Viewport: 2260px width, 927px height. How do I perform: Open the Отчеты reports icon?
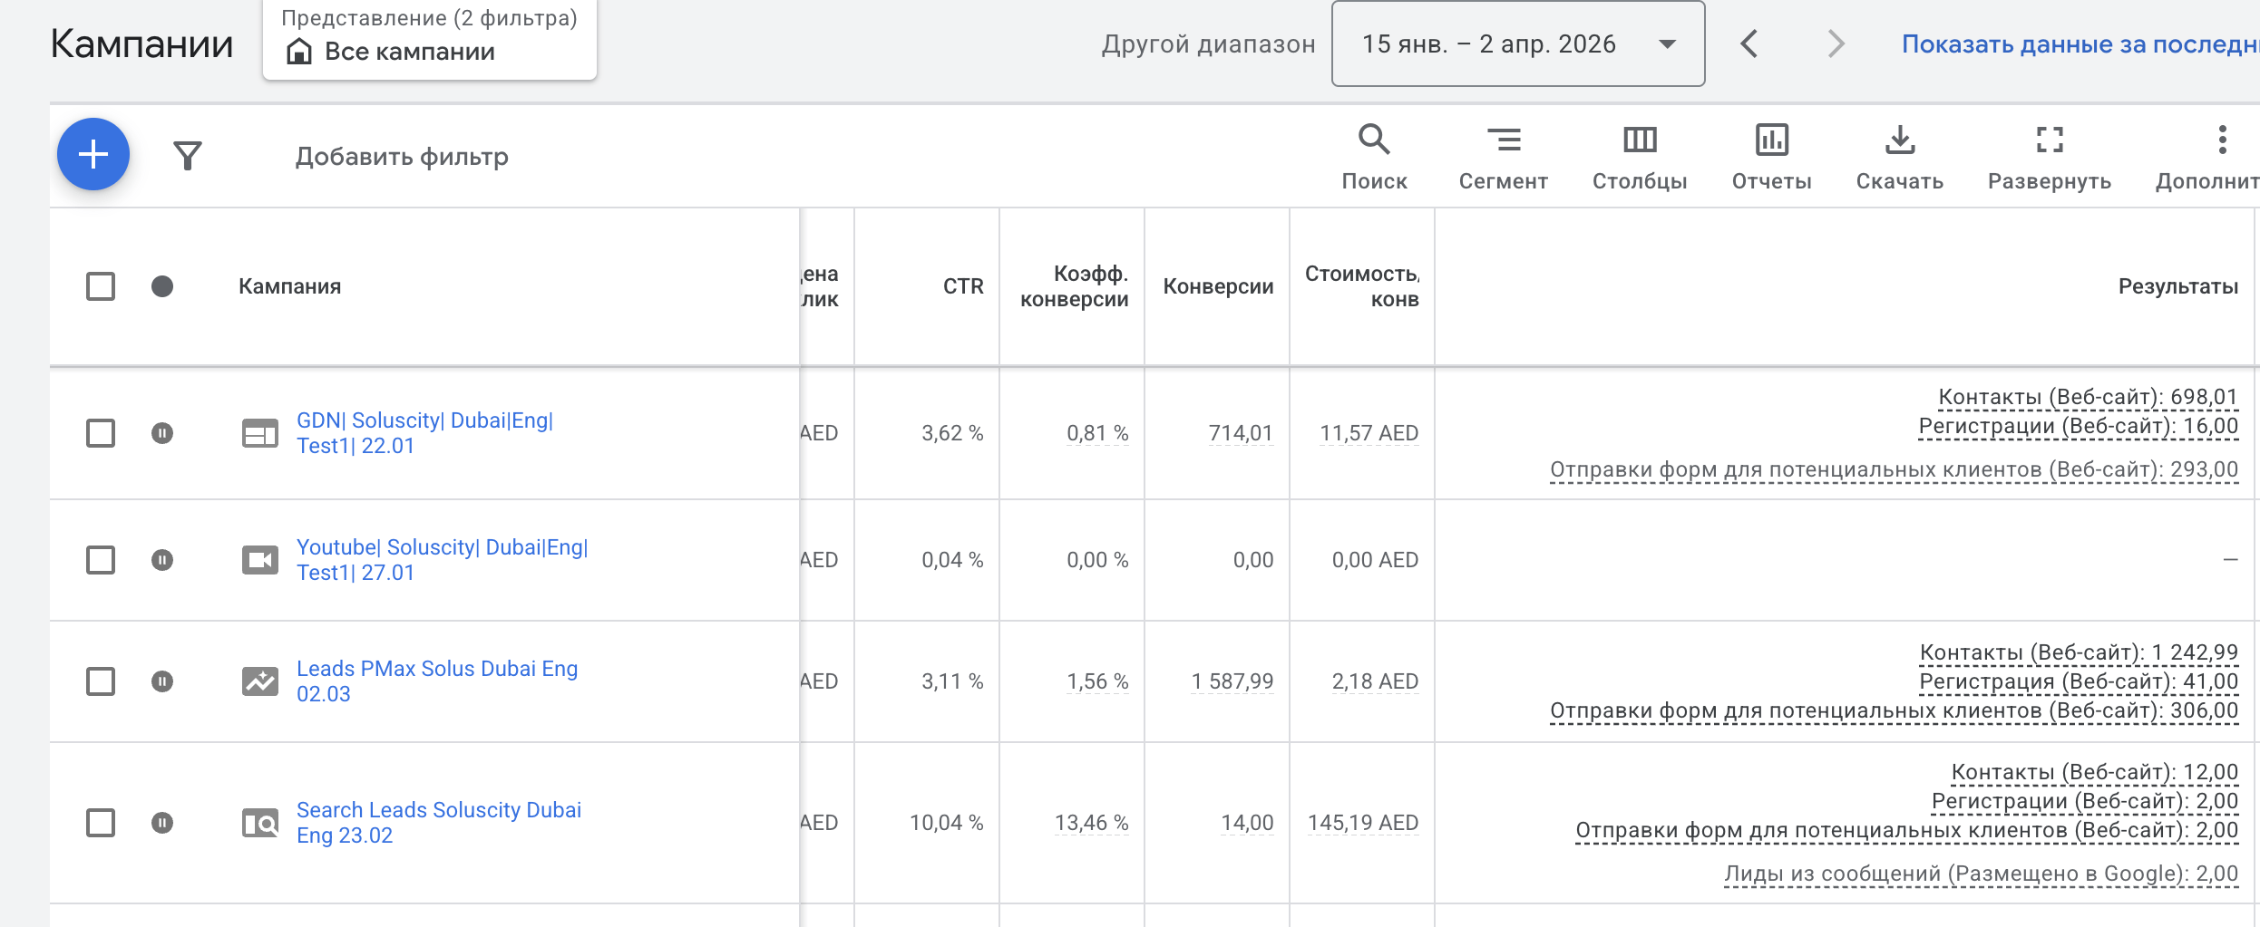tap(1771, 156)
